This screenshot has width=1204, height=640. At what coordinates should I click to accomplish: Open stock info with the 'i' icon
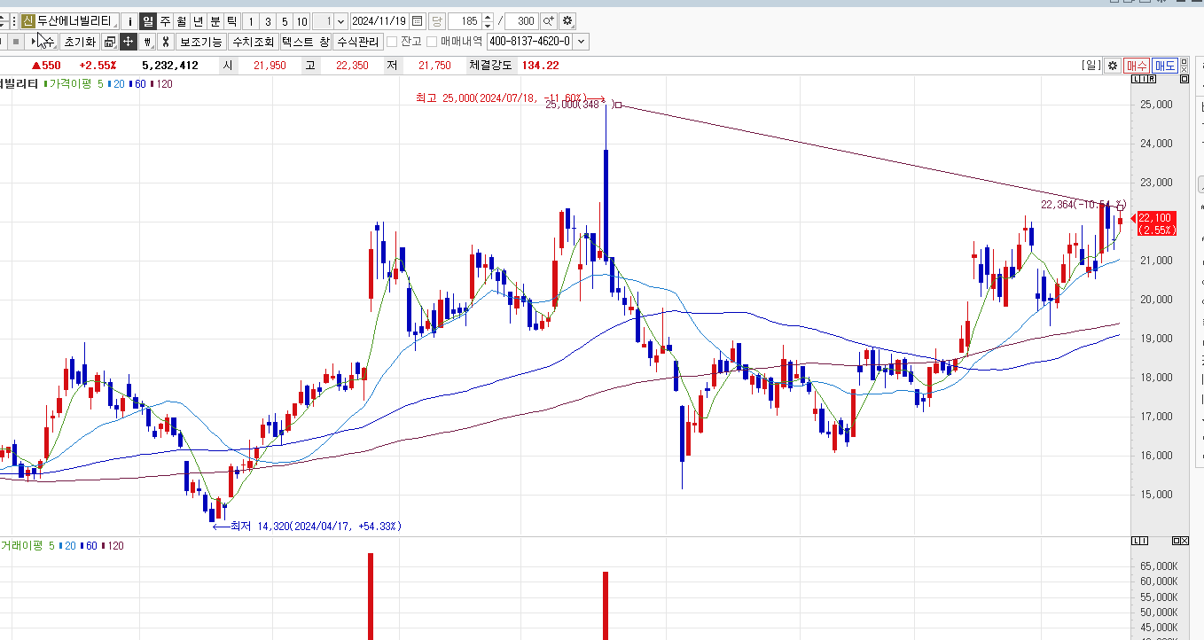(130, 20)
